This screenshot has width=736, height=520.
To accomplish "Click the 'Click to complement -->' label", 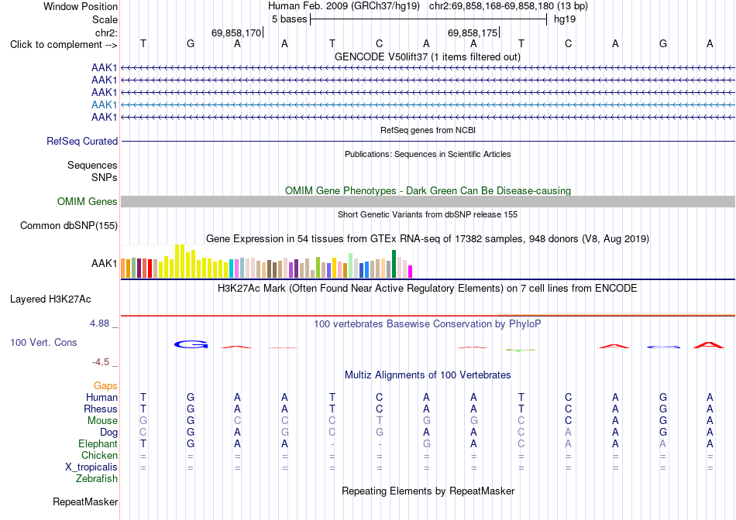I will pos(64,45).
